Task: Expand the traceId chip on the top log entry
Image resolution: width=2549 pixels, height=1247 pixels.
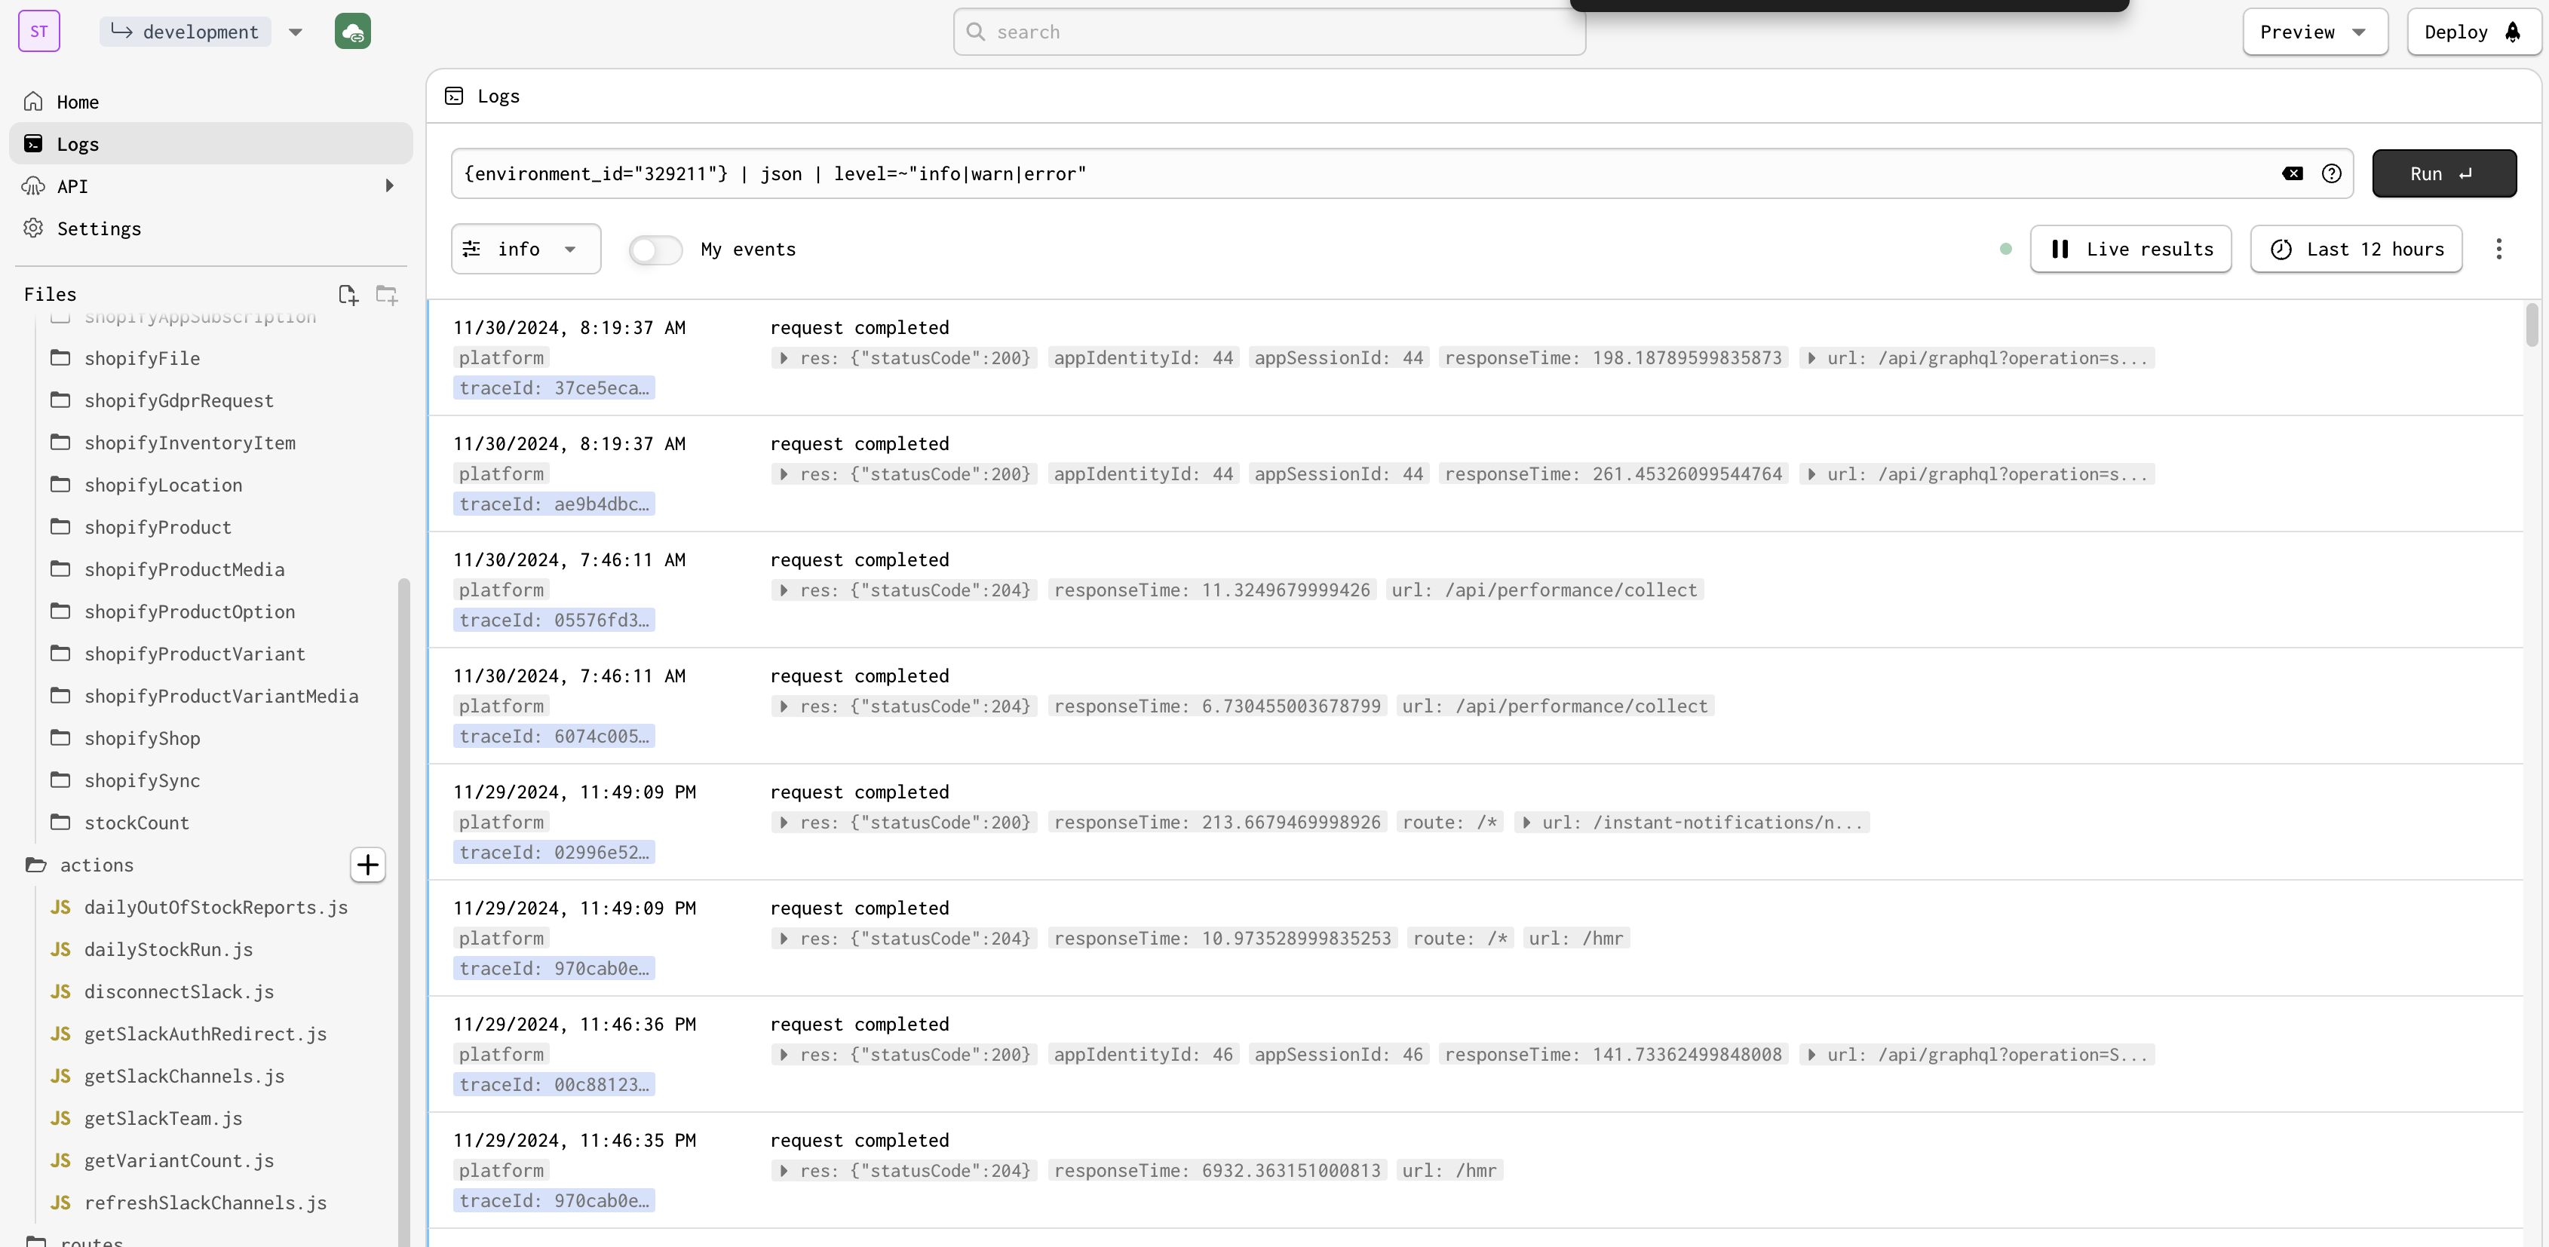Action: [x=554, y=388]
